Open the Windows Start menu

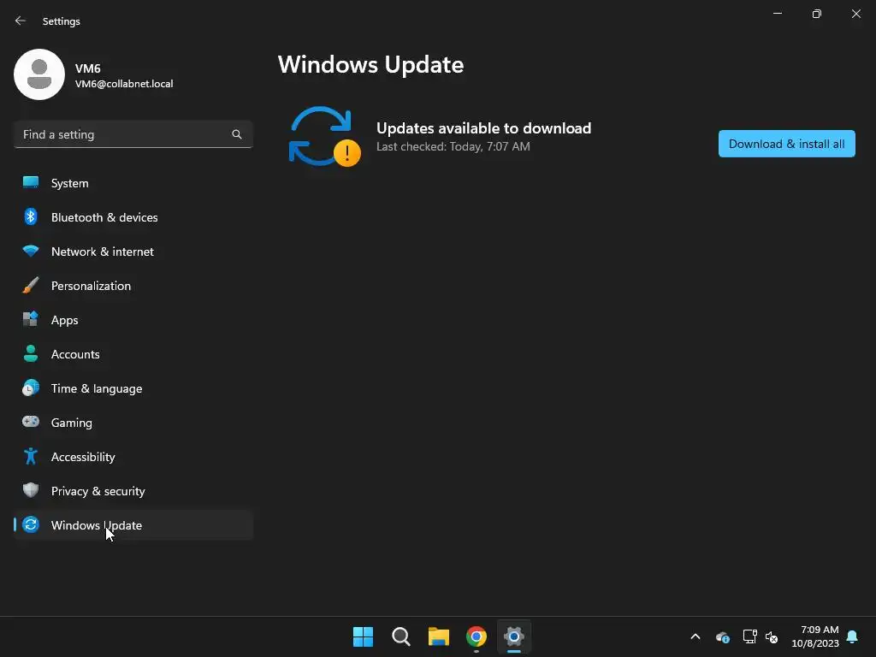pos(363,636)
